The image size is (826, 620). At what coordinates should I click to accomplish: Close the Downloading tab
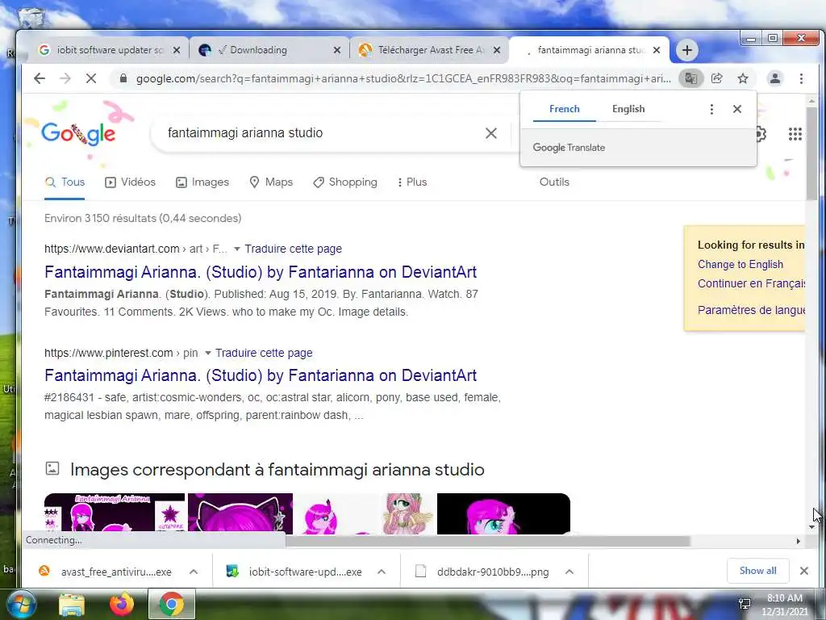click(337, 50)
